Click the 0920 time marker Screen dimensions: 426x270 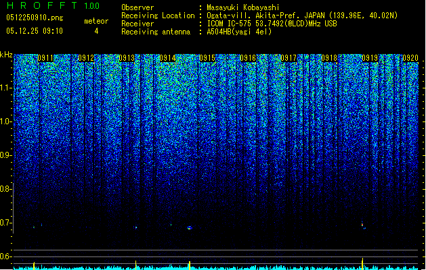[410, 58]
